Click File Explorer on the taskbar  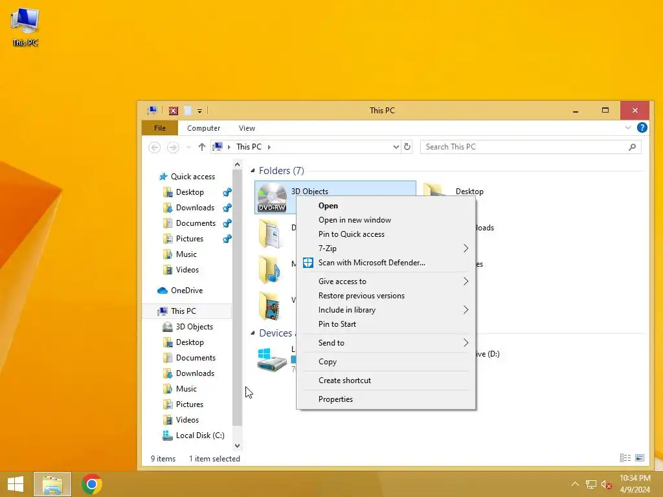coord(52,484)
